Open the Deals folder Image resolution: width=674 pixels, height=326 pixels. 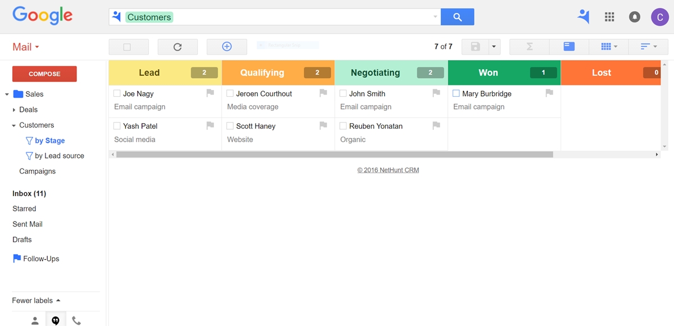pos(29,110)
